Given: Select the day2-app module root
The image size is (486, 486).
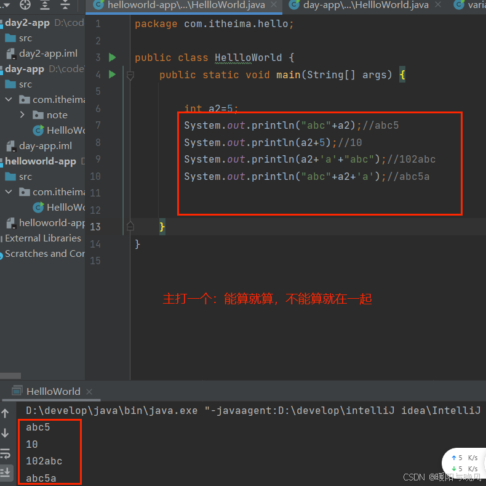Looking at the screenshot, I should point(27,23).
